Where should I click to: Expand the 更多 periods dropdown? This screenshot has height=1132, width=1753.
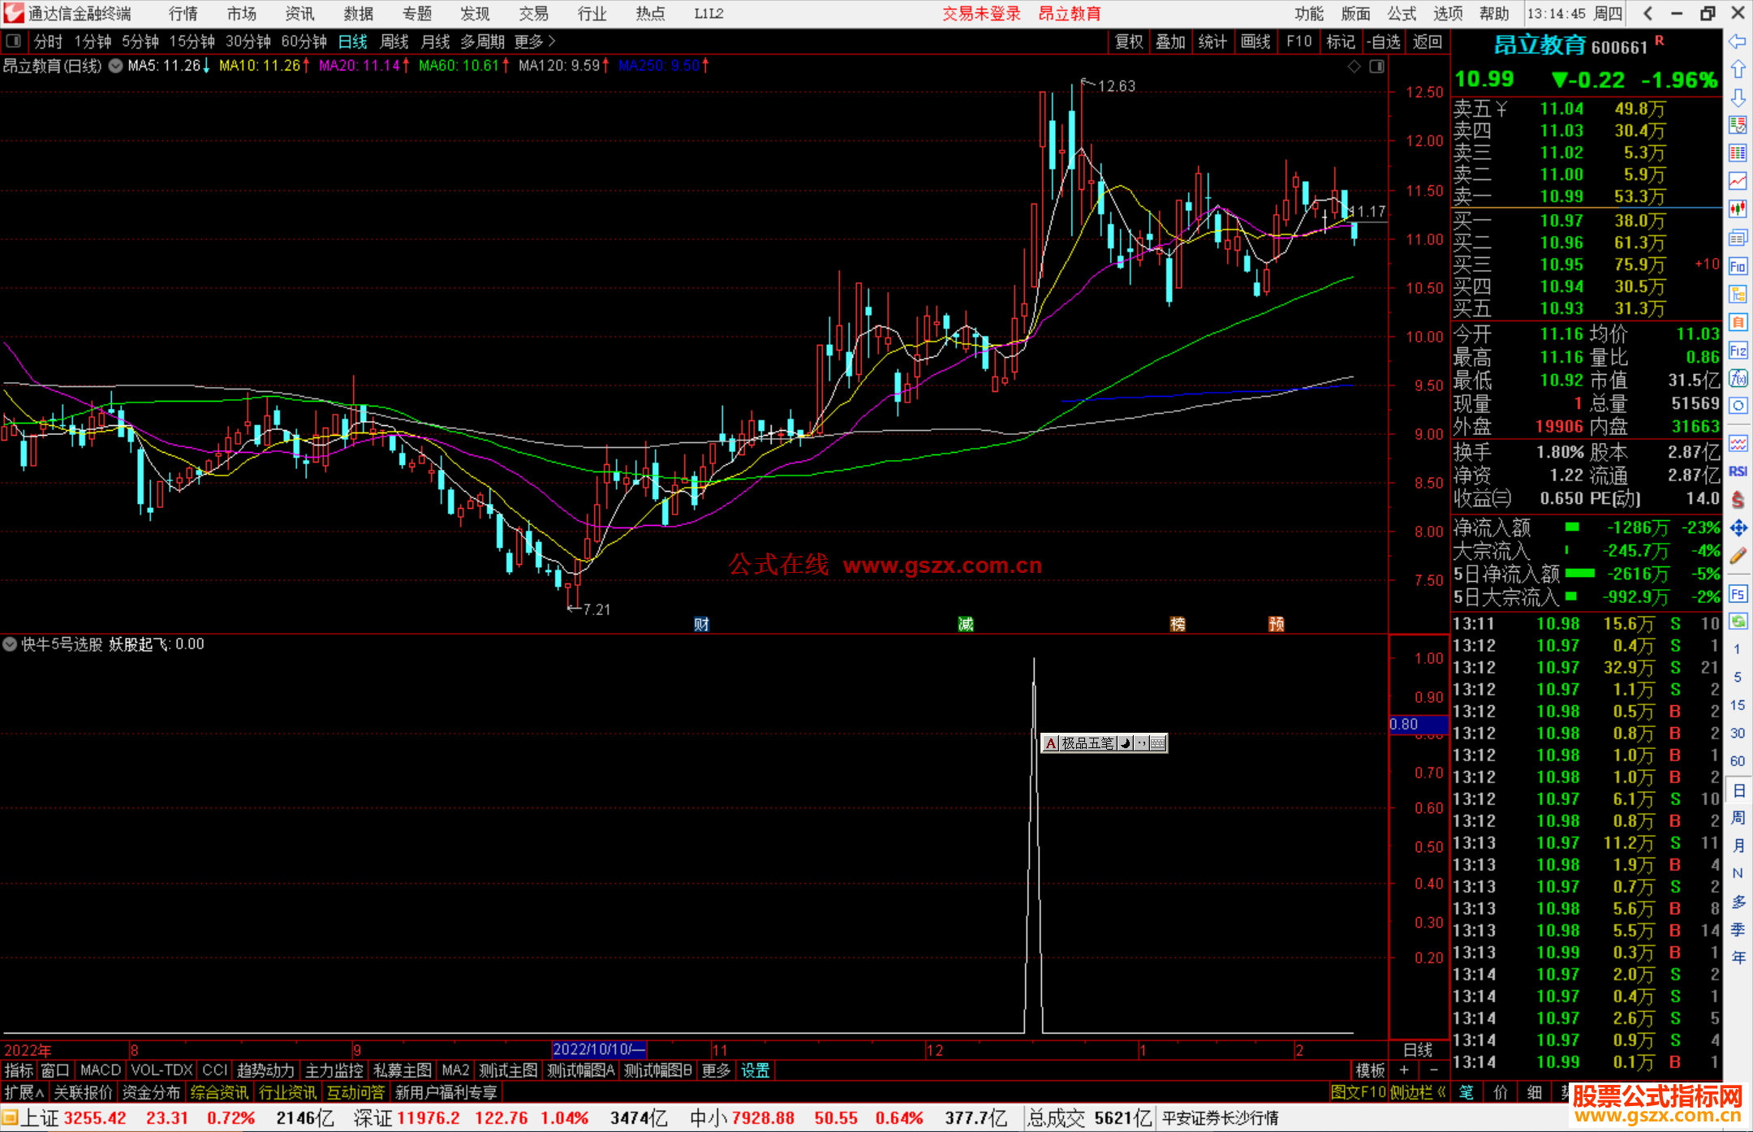click(535, 41)
